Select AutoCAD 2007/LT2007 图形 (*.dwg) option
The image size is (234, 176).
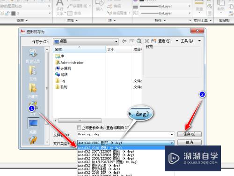click(x=106, y=152)
